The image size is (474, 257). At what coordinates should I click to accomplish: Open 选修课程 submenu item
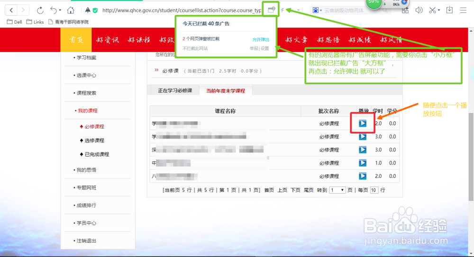point(94,141)
